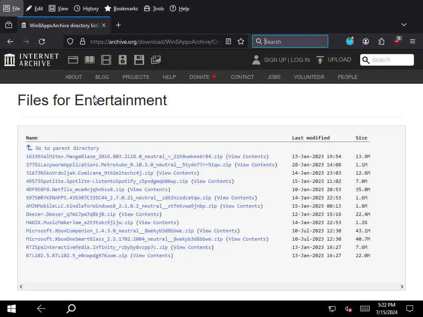Download the Deezer zip file
This screenshot has width=423, height=317.
(71, 214)
